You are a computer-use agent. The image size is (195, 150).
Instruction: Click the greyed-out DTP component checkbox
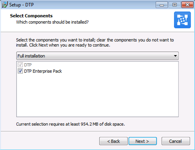(x=20, y=65)
